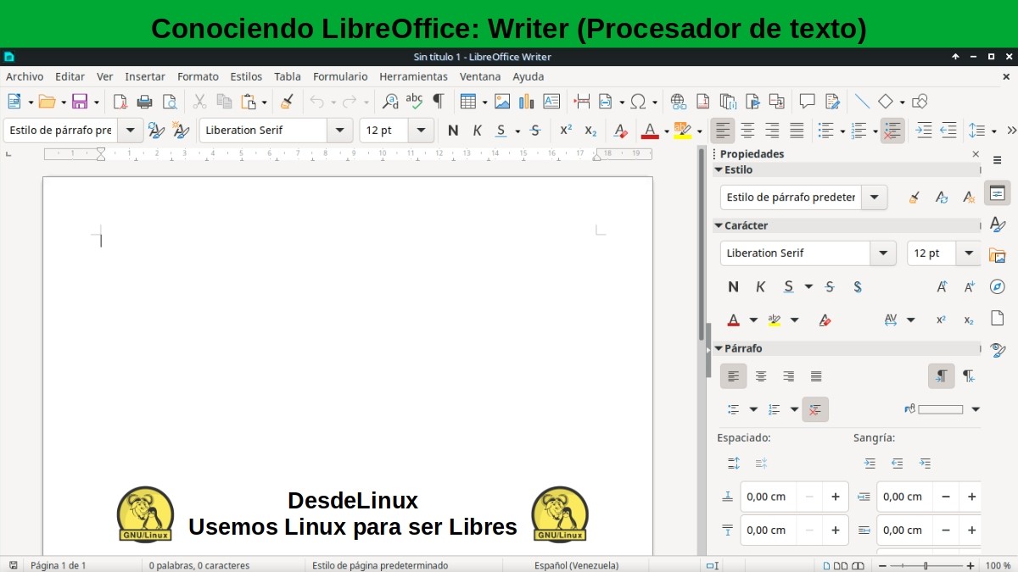
Task: Apply center paragraph alignment
Action: click(747, 131)
